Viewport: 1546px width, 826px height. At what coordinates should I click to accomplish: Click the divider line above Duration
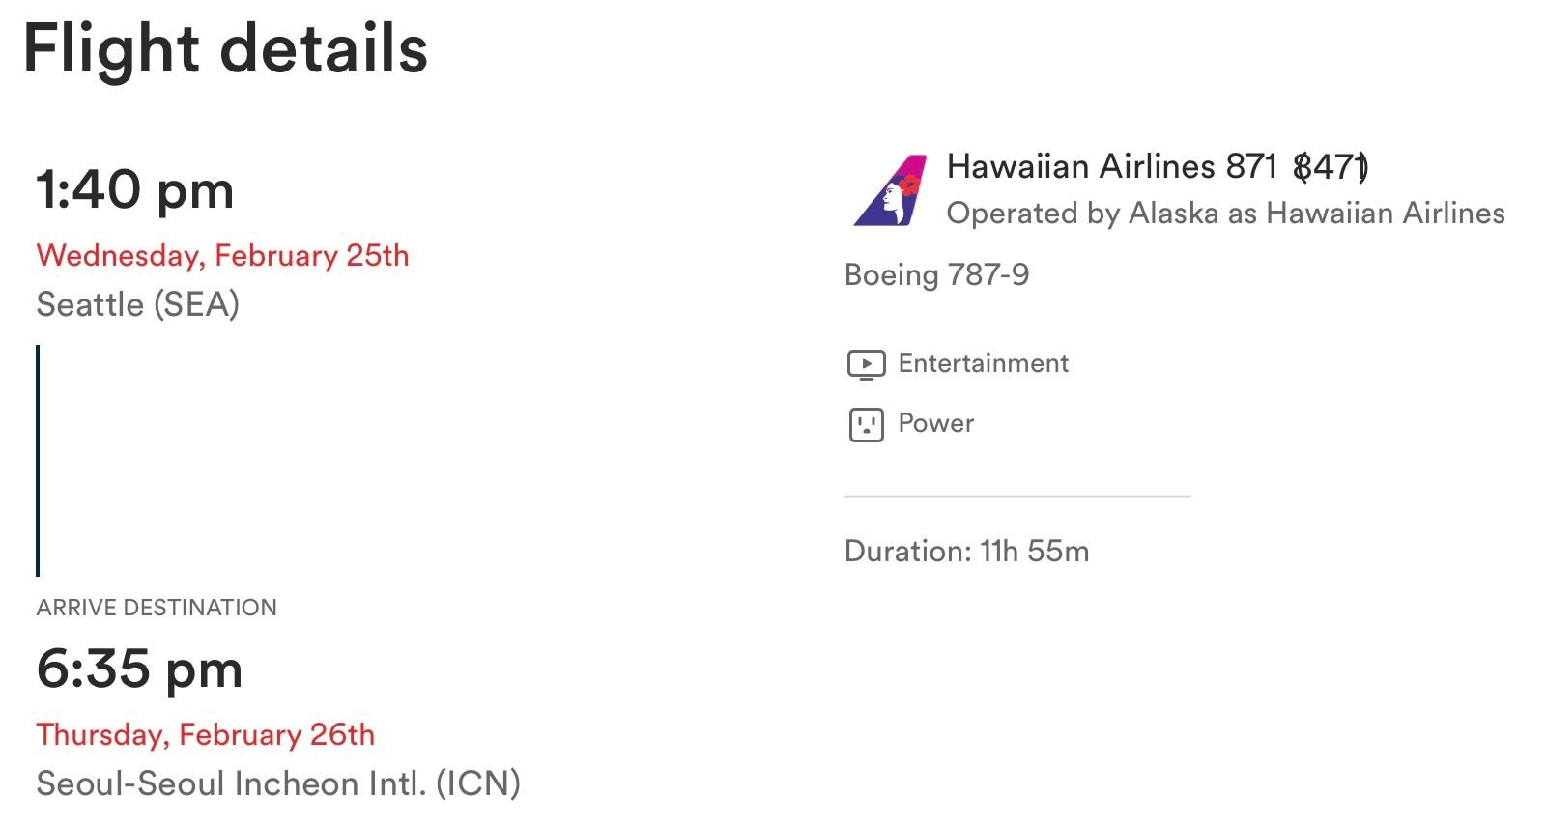coord(1016,497)
